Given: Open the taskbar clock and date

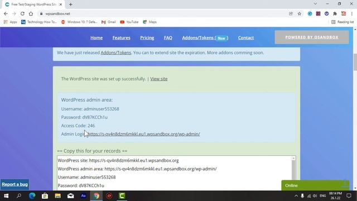Looking at the screenshot, I should 335,196.
